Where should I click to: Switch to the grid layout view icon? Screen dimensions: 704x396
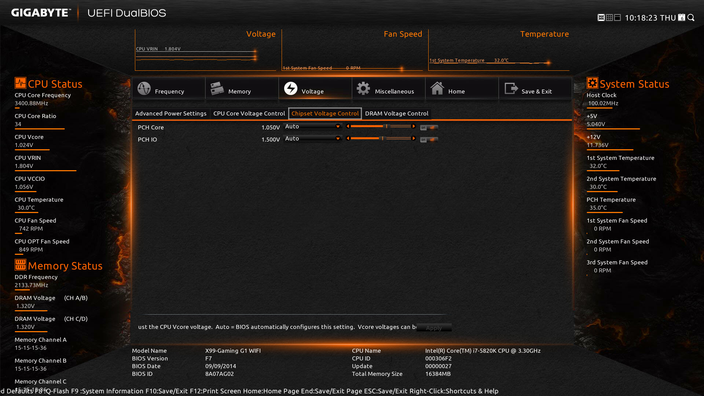609,18
